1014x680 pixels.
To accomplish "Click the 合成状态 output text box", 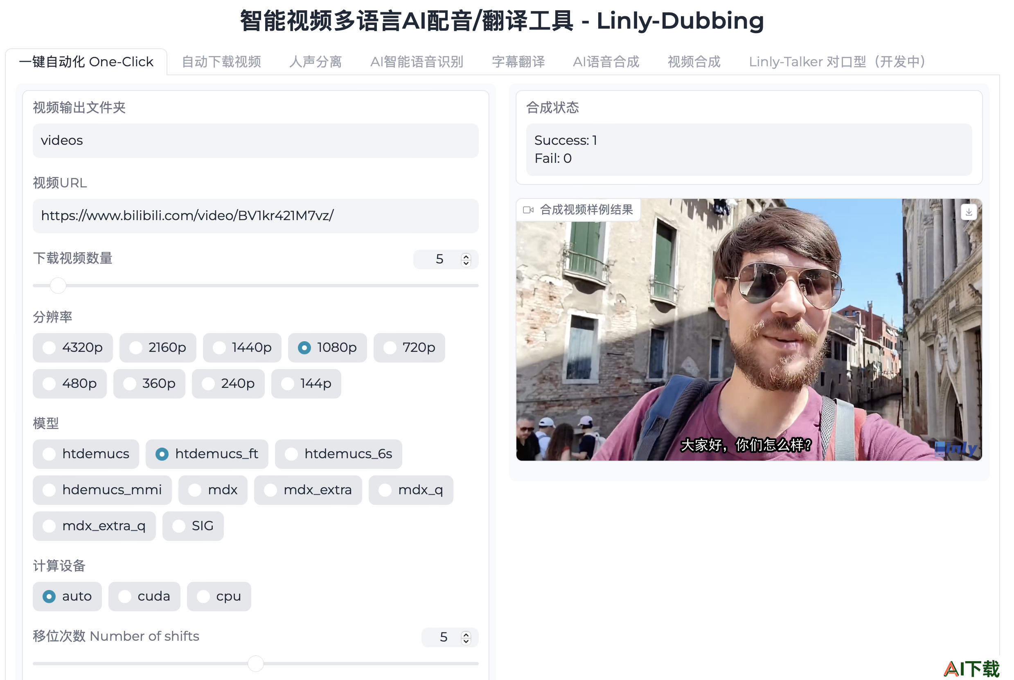I will tap(749, 150).
